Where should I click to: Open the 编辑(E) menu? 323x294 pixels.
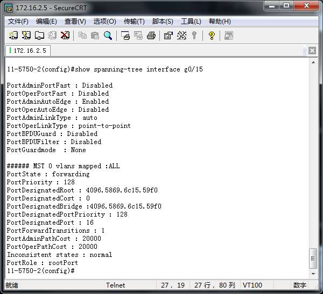click(x=46, y=21)
